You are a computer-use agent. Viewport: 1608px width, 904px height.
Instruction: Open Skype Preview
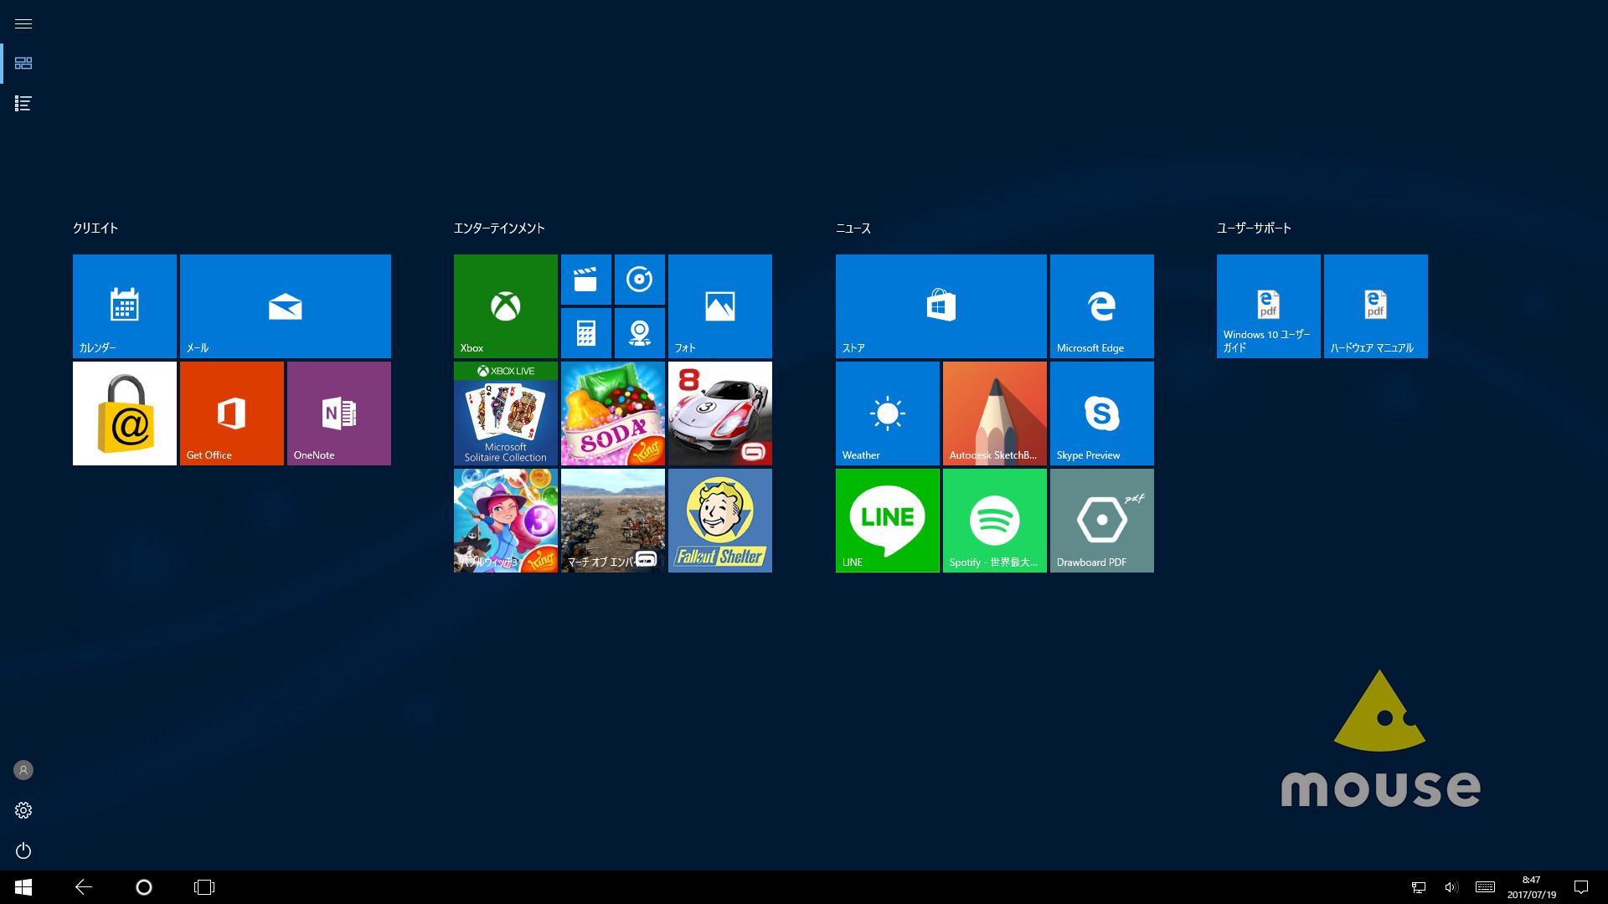pos(1101,413)
